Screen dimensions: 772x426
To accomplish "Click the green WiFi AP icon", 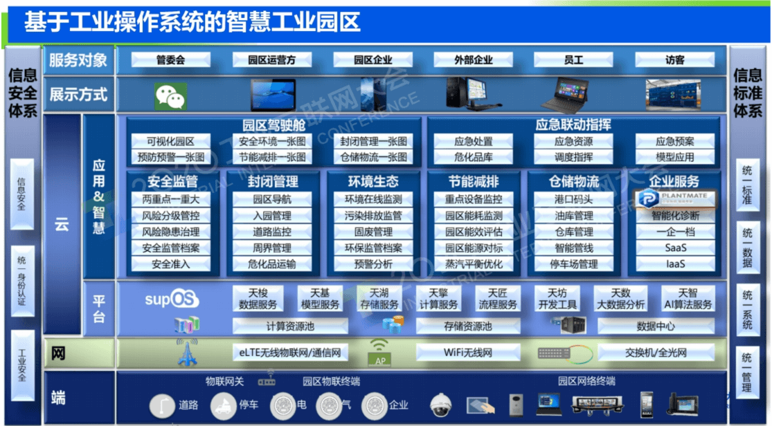I will pos(379,352).
